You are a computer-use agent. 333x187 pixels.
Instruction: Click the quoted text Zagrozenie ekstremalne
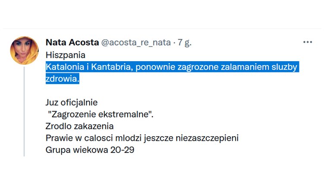point(101,115)
